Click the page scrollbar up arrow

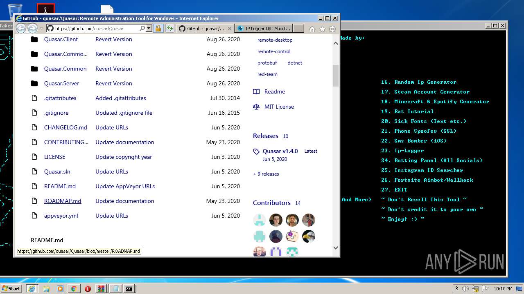coord(336,43)
